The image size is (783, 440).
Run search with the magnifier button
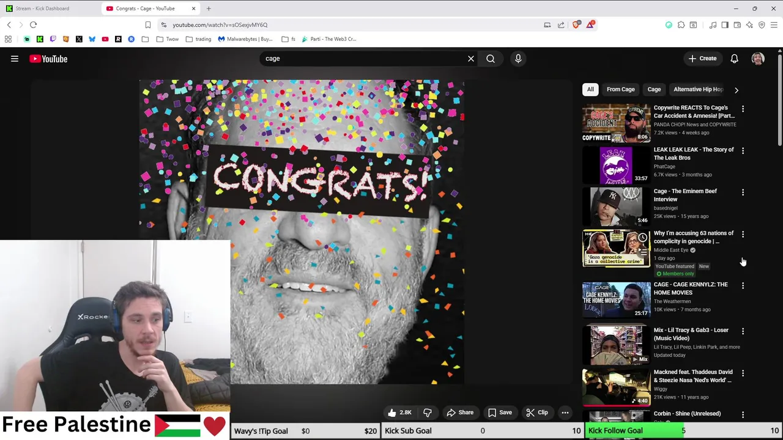[491, 59]
